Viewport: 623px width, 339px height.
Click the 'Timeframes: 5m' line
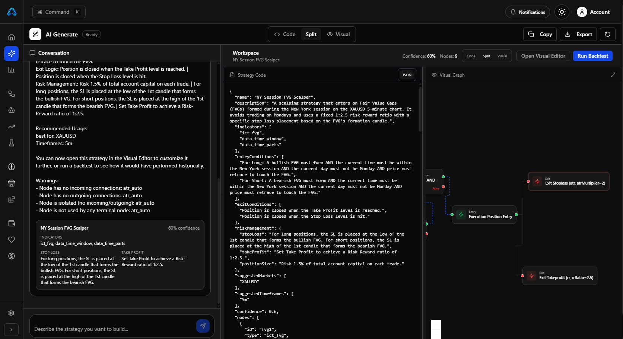[x=54, y=143]
